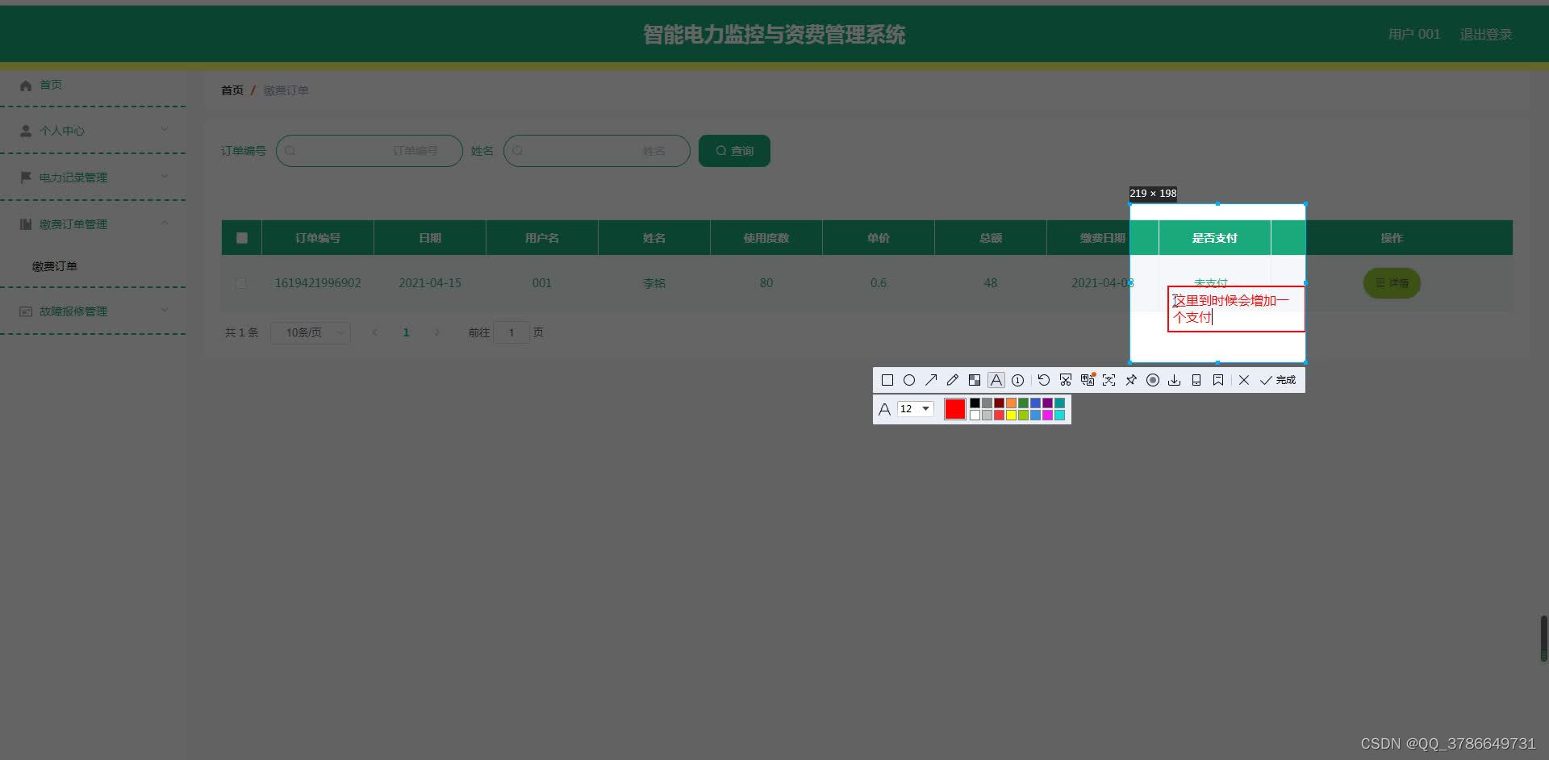Click 用户 001 in the header
This screenshot has width=1549, height=760.
point(1413,35)
